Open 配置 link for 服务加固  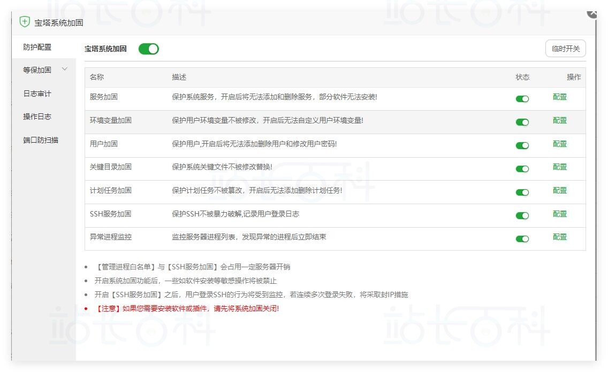(x=559, y=97)
